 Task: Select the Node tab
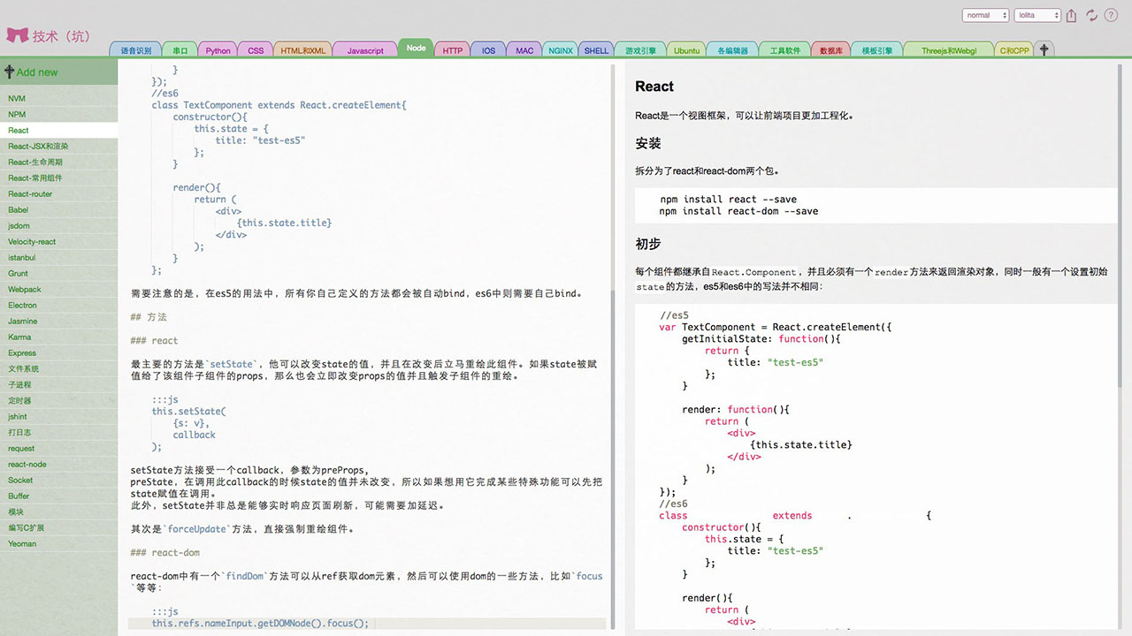point(416,48)
